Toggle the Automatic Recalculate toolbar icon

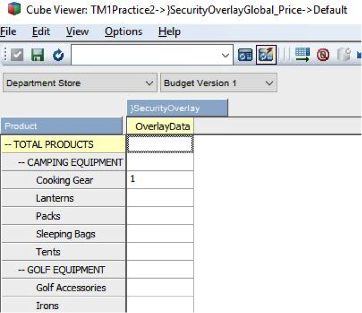266,56
